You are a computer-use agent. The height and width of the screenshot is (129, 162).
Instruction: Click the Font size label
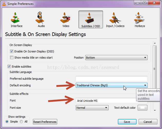click(15, 108)
